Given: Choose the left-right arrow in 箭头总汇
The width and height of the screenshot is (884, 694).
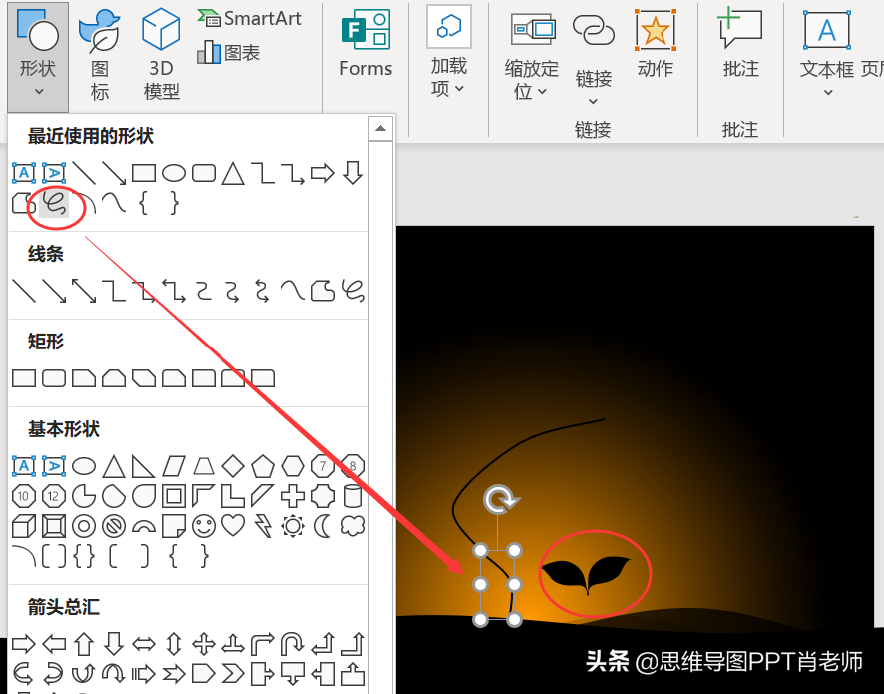Looking at the screenshot, I should click(144, 644).
